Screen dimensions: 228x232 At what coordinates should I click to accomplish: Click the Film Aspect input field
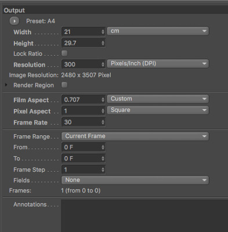[x=84, y=100]
